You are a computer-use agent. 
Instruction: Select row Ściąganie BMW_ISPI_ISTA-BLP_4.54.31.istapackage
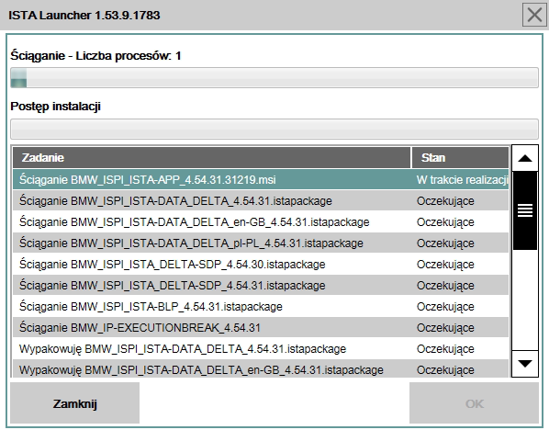click(261, 307)
